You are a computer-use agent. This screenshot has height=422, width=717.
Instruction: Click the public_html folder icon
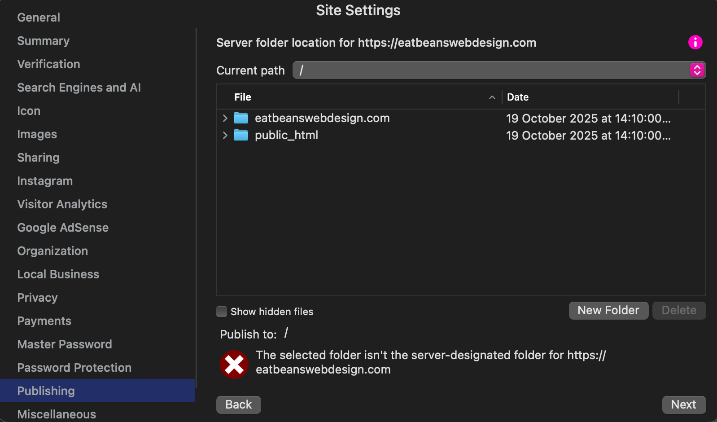click(x=241, y=135)
